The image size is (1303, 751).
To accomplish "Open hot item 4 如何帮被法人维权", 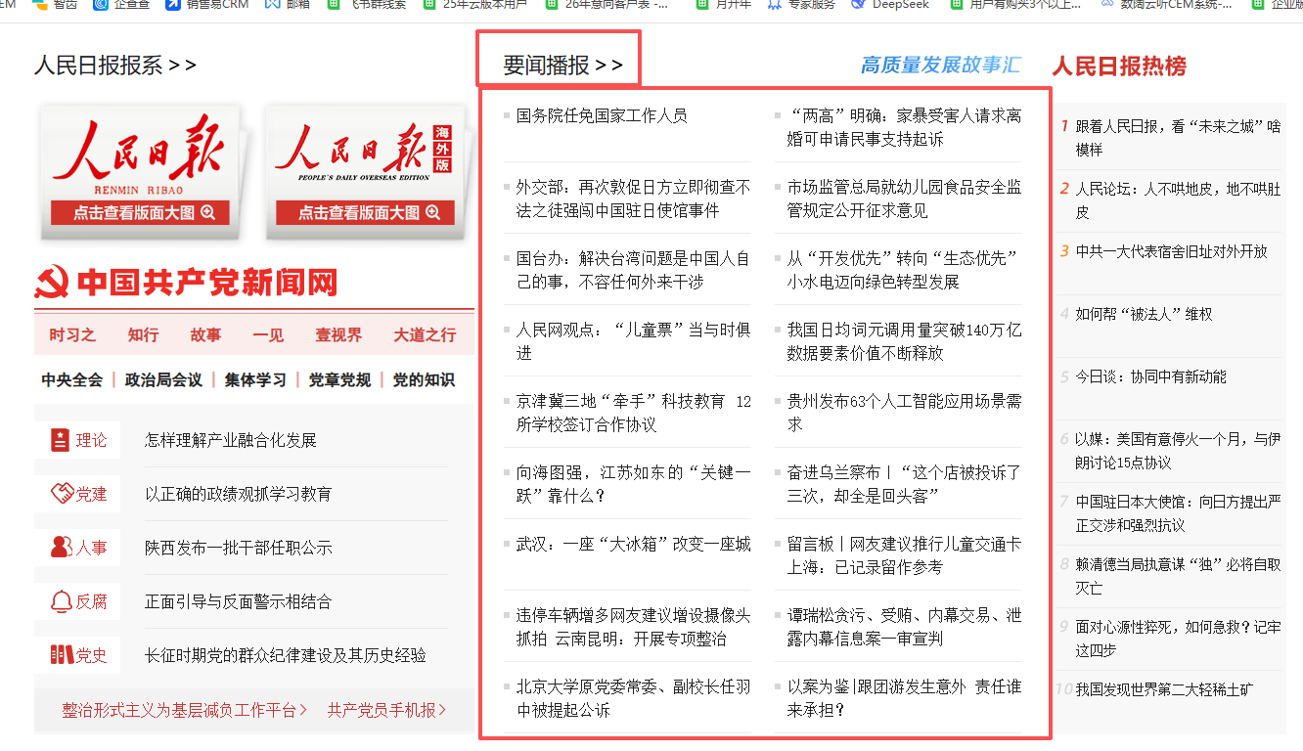I will [x=1144, y=314].
